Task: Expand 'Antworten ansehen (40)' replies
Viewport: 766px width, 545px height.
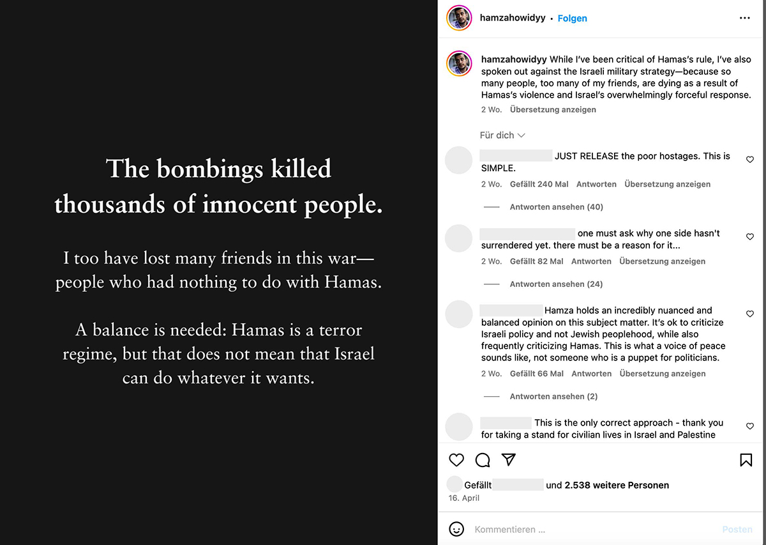Action: [556, 207]
